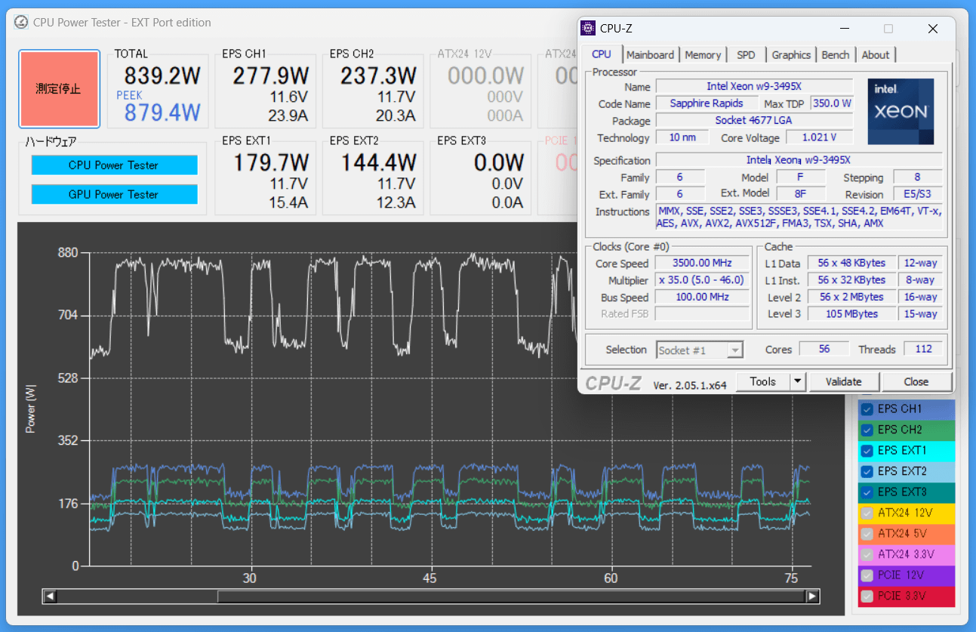976x632 pixels.
Task: Click the PEEK 879.4W peak value
Action: pos(162,113)
